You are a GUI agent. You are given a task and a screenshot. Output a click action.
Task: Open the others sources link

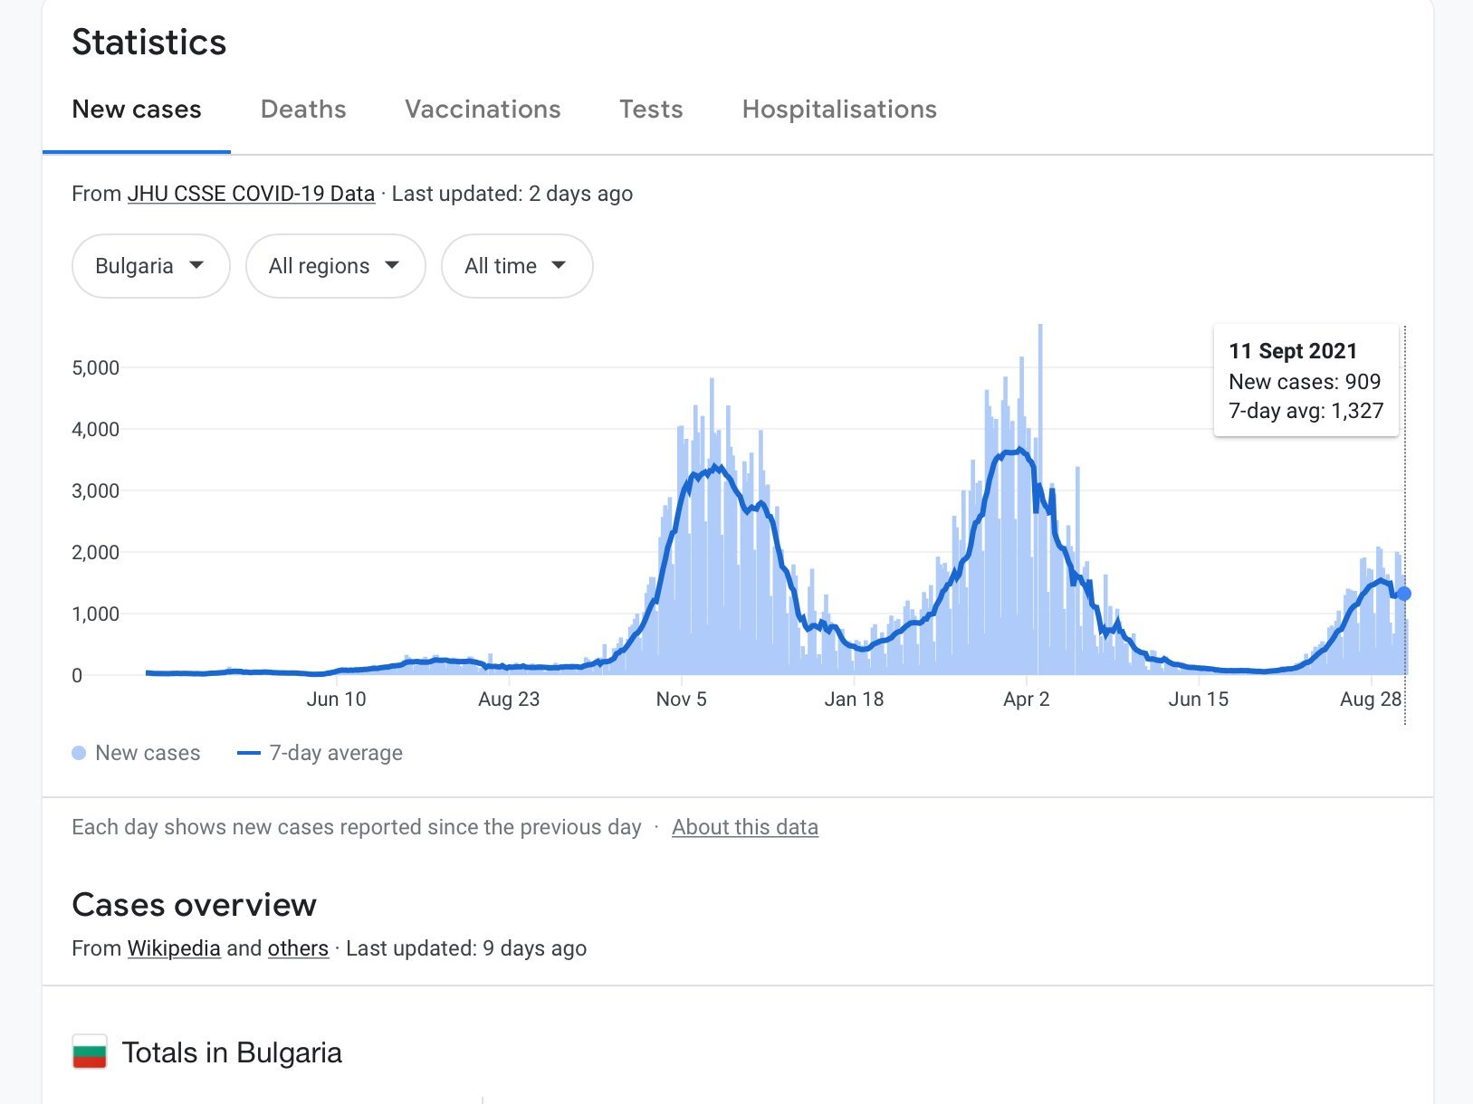(x=298, y=948)
